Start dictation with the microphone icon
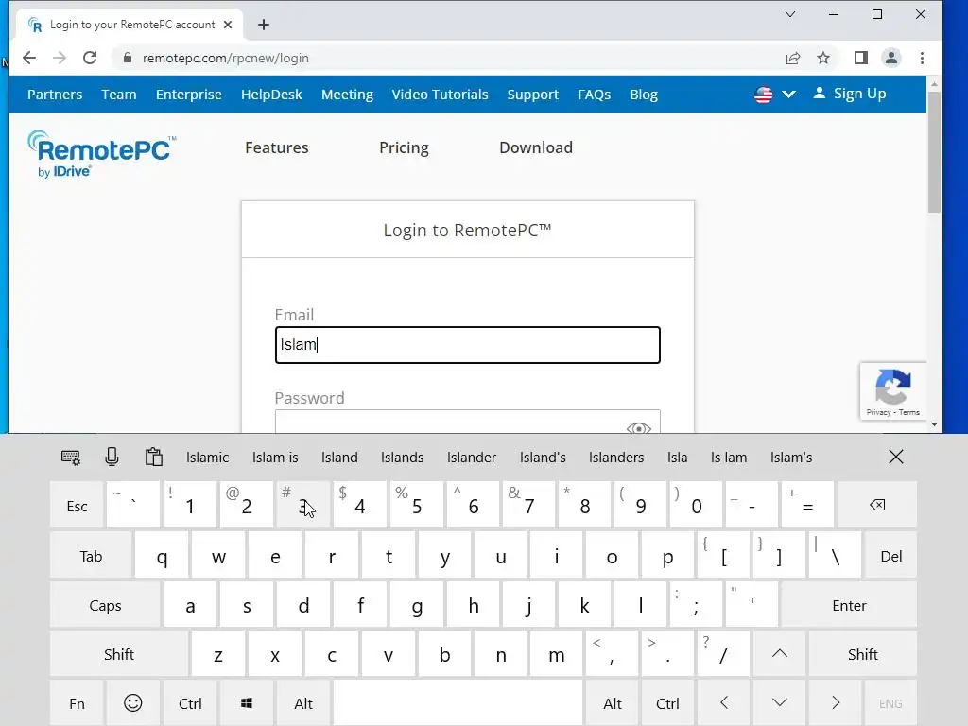 tap(112, 457)
